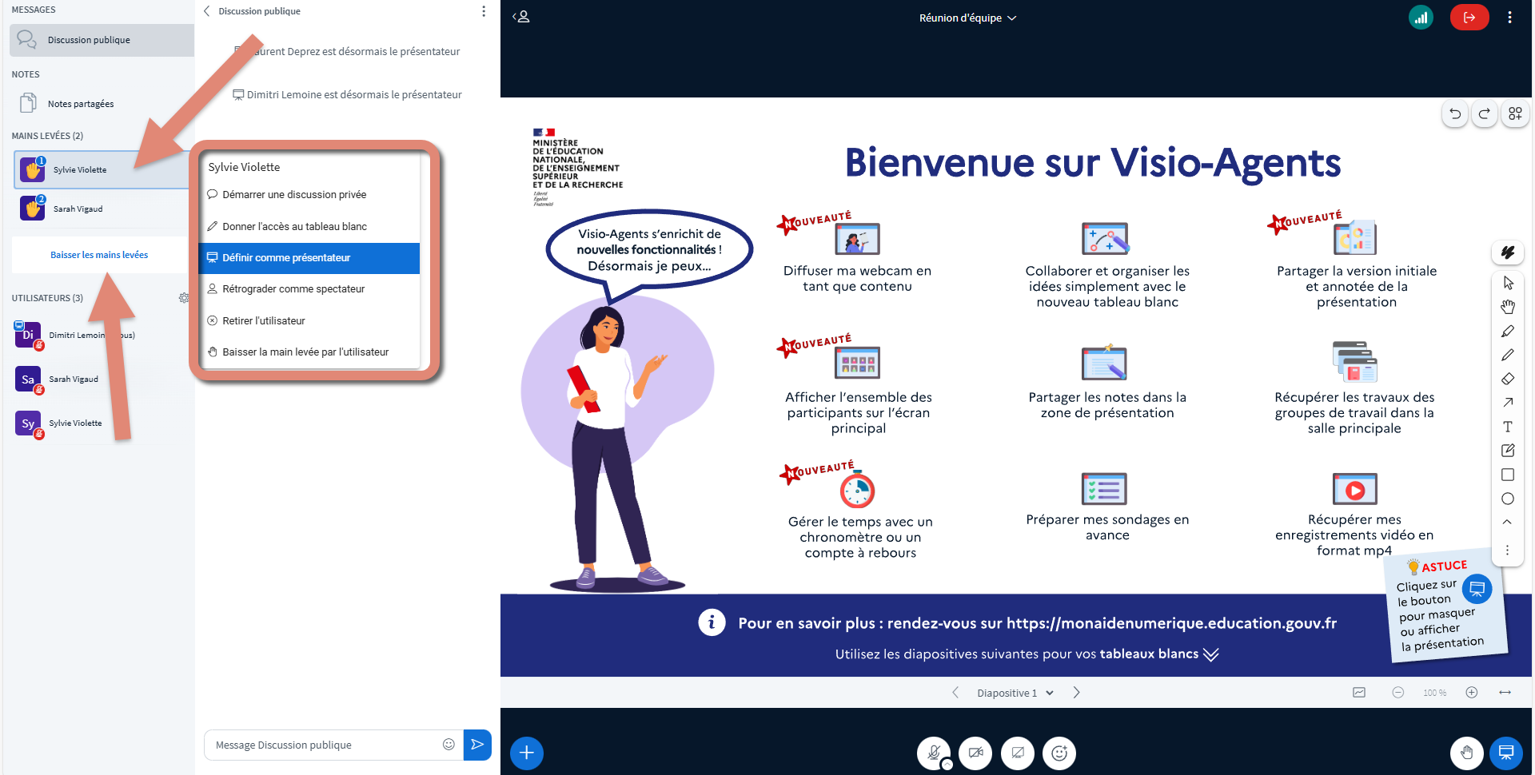Redo the whiteboard action
Image resolution: width=1535 pixels, height=775 pixels.
pos(1484,114)
